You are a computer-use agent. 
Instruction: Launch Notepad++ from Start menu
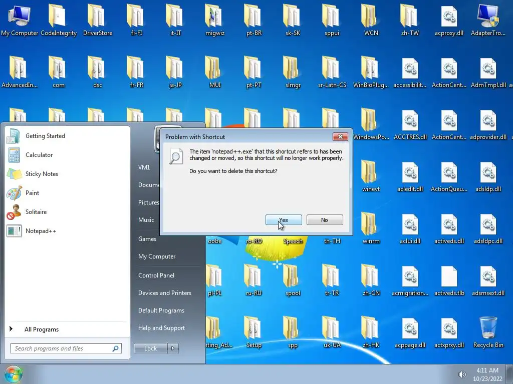click(x=67, y=231)
